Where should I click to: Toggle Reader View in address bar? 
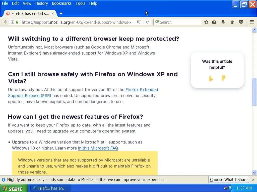tap(139, 22)
